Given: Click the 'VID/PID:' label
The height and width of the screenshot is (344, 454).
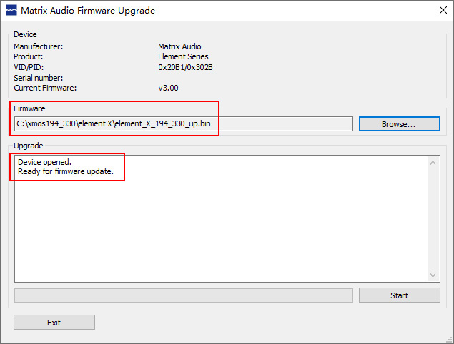Looking at the screenshot, I should pyautogui.click(x=29, y=67).
